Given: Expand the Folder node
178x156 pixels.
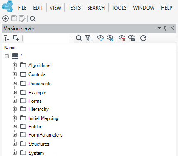Looking at the screenshot, I should (x=14, y=127).
